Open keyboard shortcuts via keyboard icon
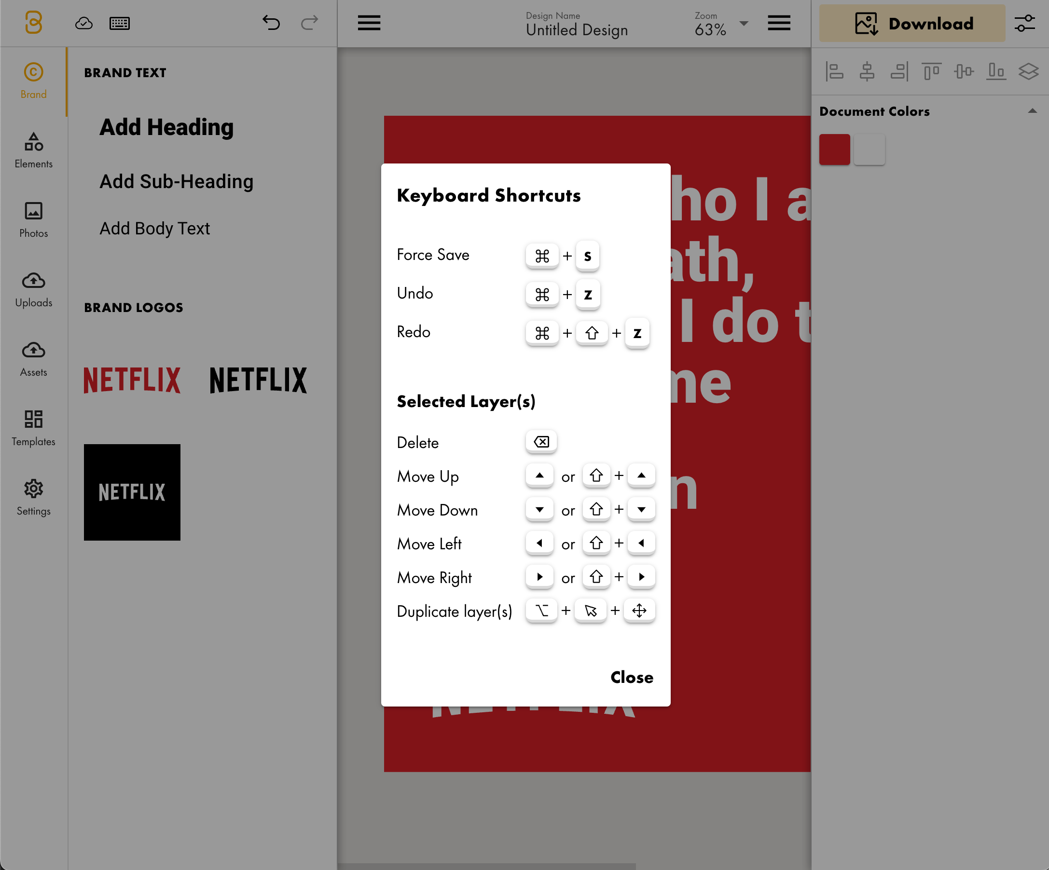Viewport: 1049px width, 870px height. point(119,23)
